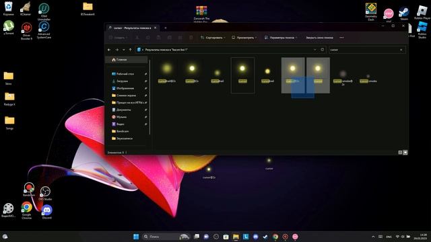431x242 pixels.
Task: Select the cursortrail@2x file thumbnail
Action: pos(167,69)
